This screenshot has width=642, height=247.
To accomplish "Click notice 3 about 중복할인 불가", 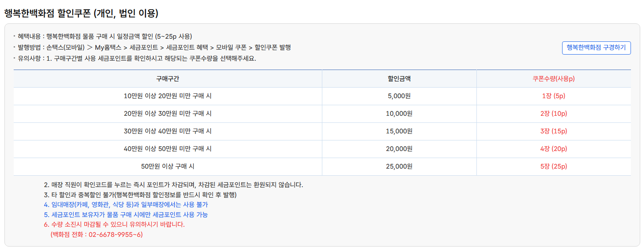I will [x=140, y=195].
